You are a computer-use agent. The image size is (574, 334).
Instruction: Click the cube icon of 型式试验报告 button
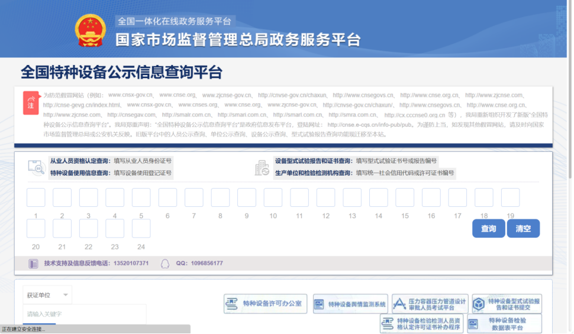479,304
